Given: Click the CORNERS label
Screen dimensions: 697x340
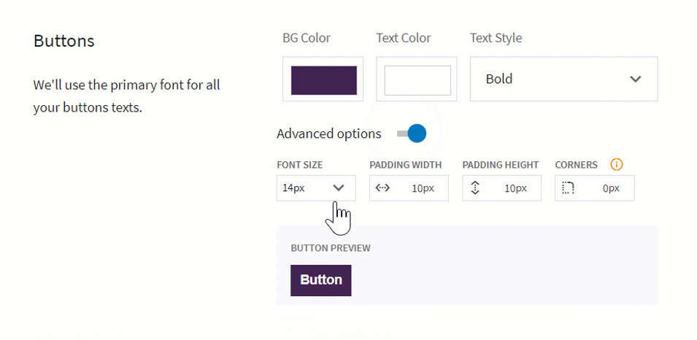Looking at the screenshot, I should coord(576,165).
